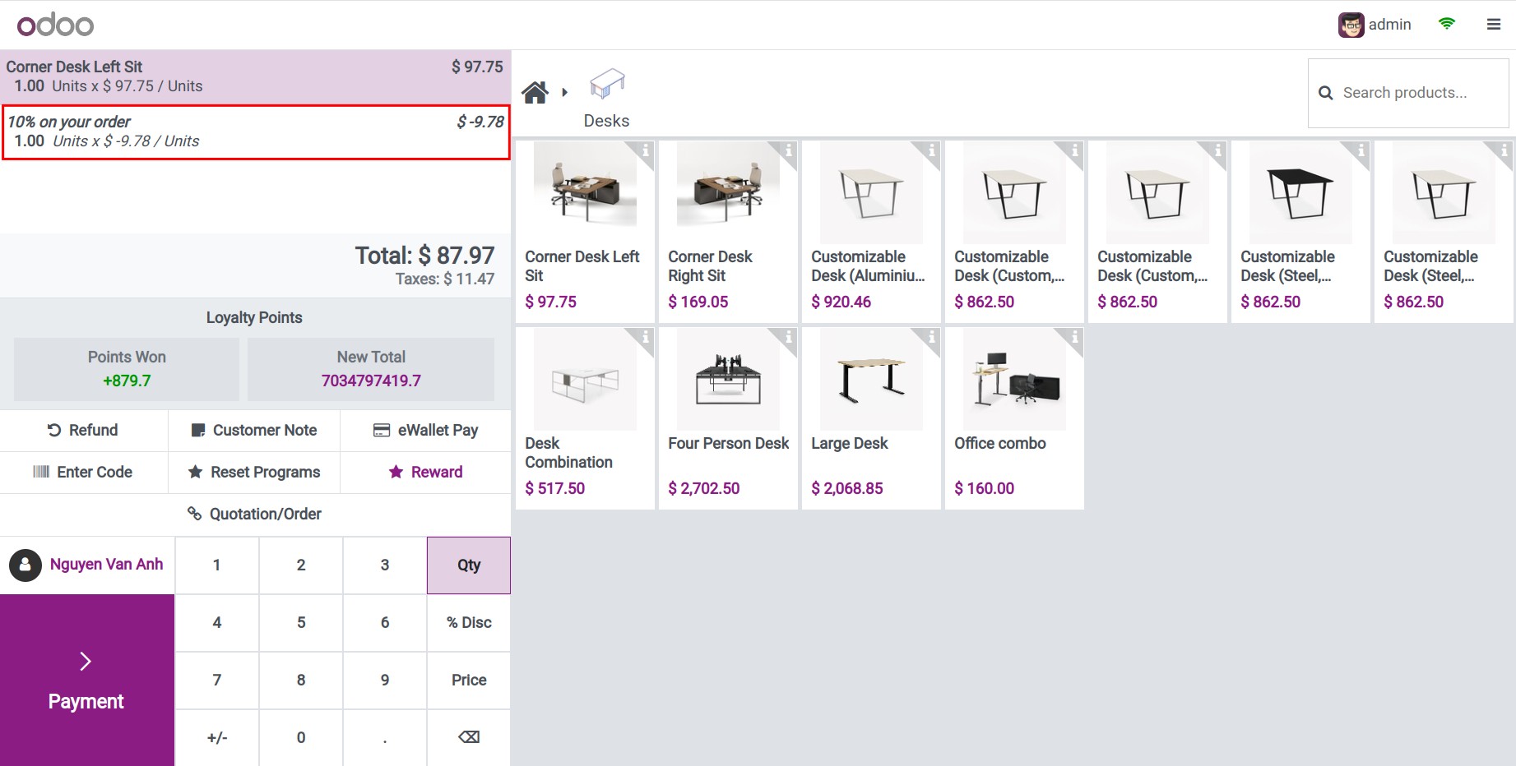The image size is (1516, 766).
Task: Go to the home category icon
Action: pos(535,93)
